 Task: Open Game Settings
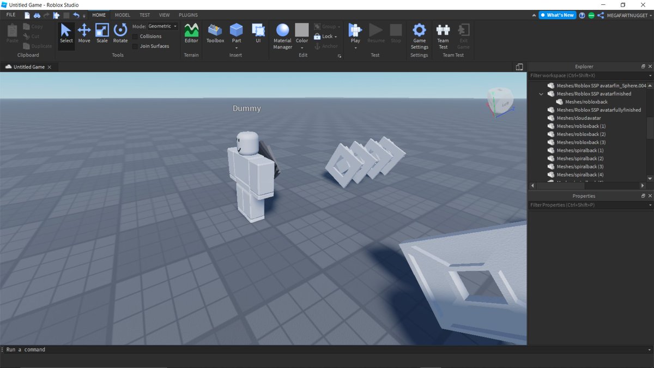coord(419,36)
